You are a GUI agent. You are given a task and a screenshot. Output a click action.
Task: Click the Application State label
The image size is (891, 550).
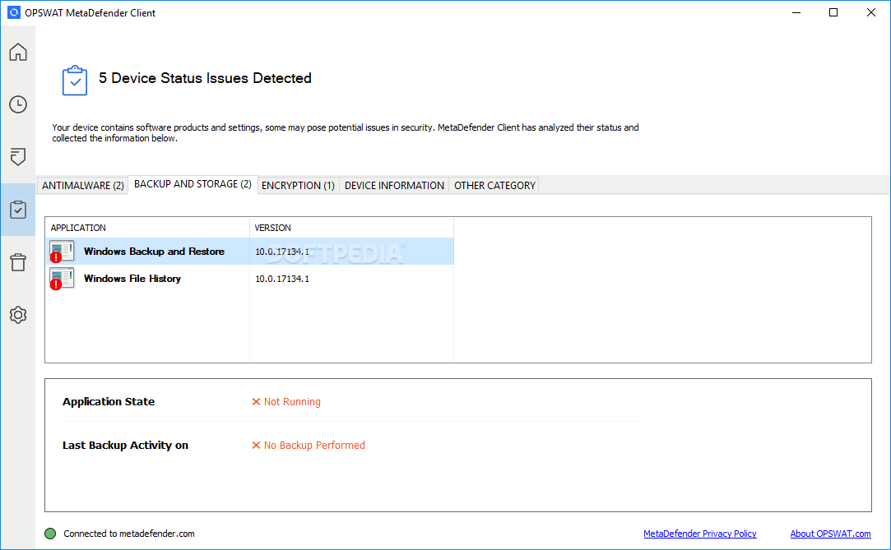pyautogui.click(x=109, y=402)
